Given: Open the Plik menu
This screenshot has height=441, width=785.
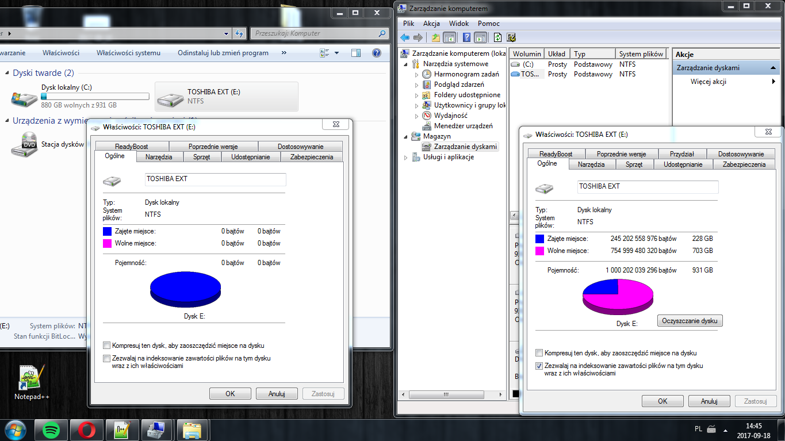Looking at the screenshot, I should (x=409, y=24).
